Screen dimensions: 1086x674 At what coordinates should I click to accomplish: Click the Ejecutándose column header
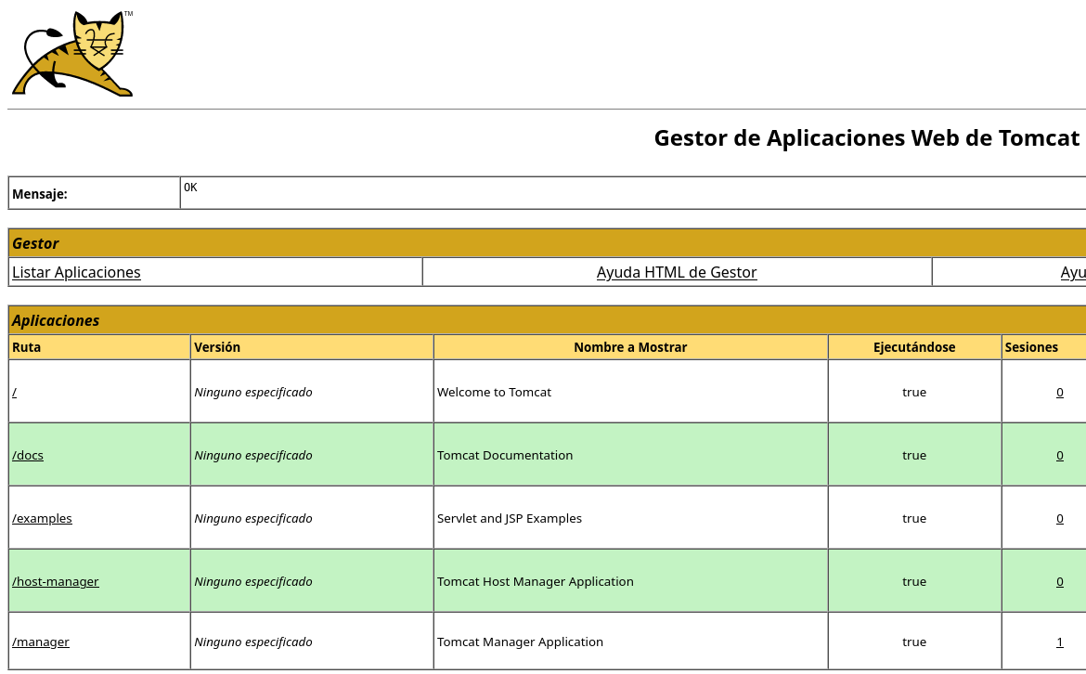914,347
